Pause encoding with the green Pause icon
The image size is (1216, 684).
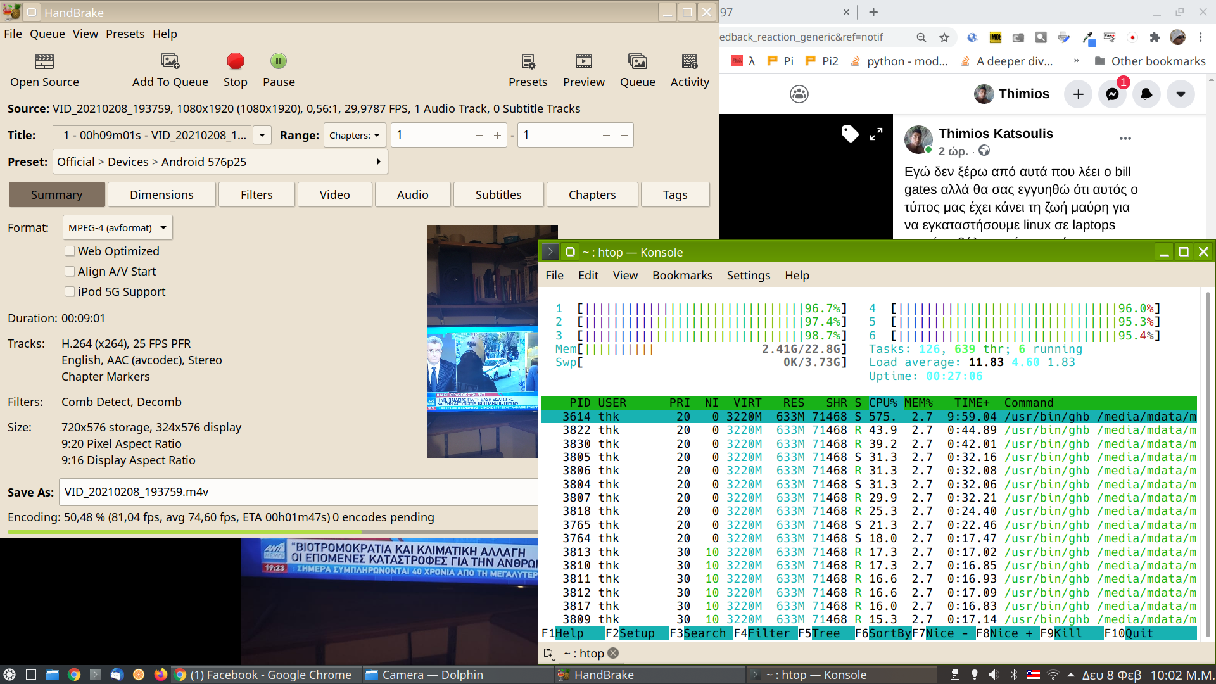pyautogui.click(x=279, y=61)
